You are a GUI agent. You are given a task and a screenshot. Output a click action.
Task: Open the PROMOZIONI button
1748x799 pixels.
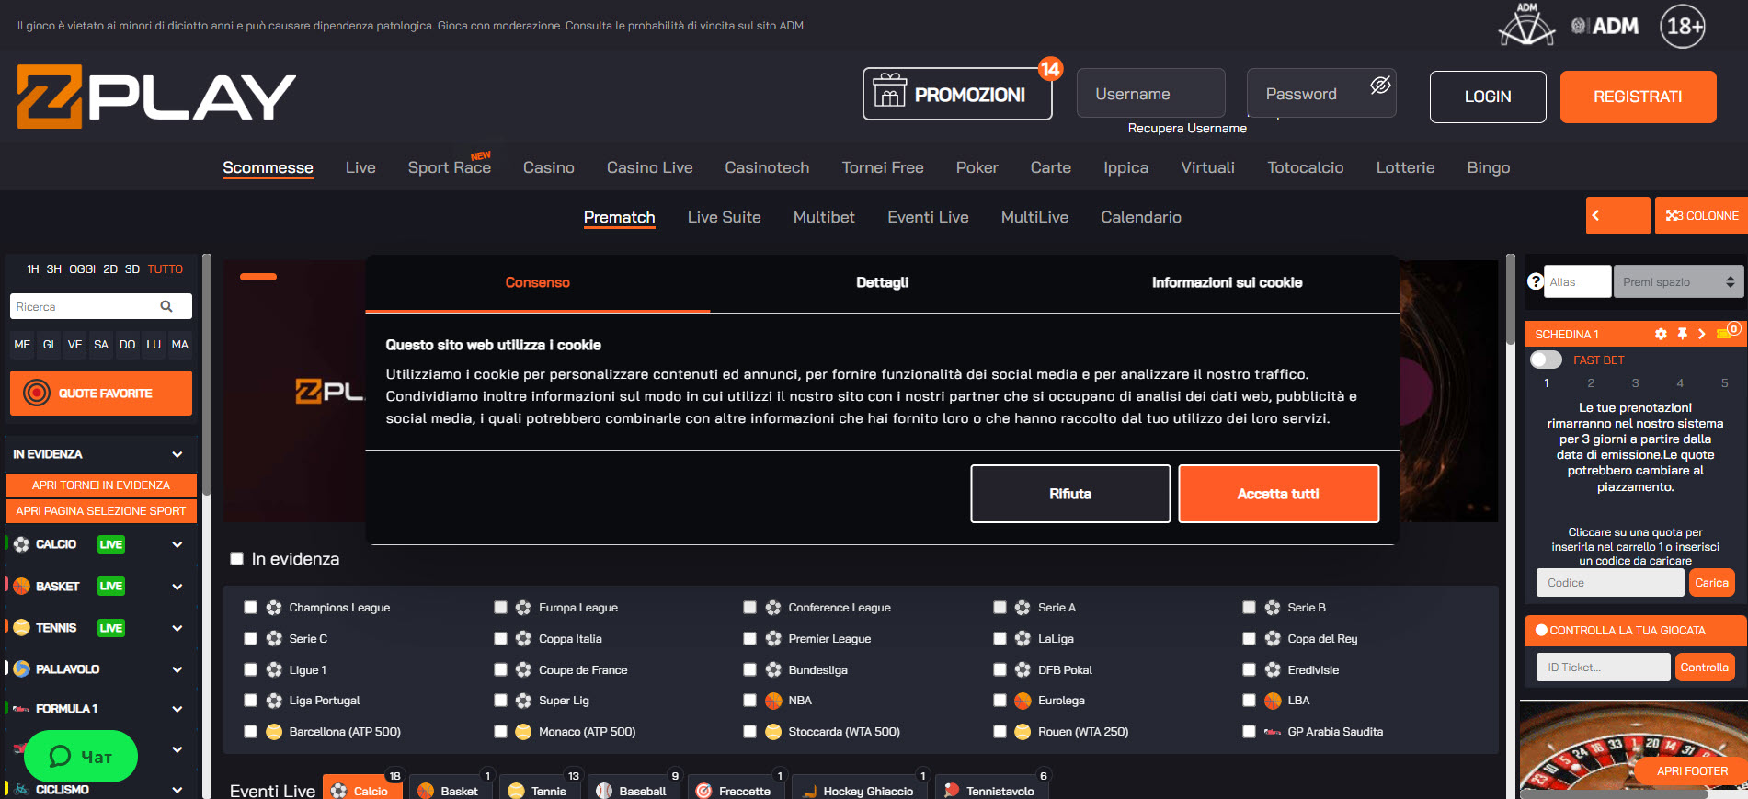tap(957, 94)
